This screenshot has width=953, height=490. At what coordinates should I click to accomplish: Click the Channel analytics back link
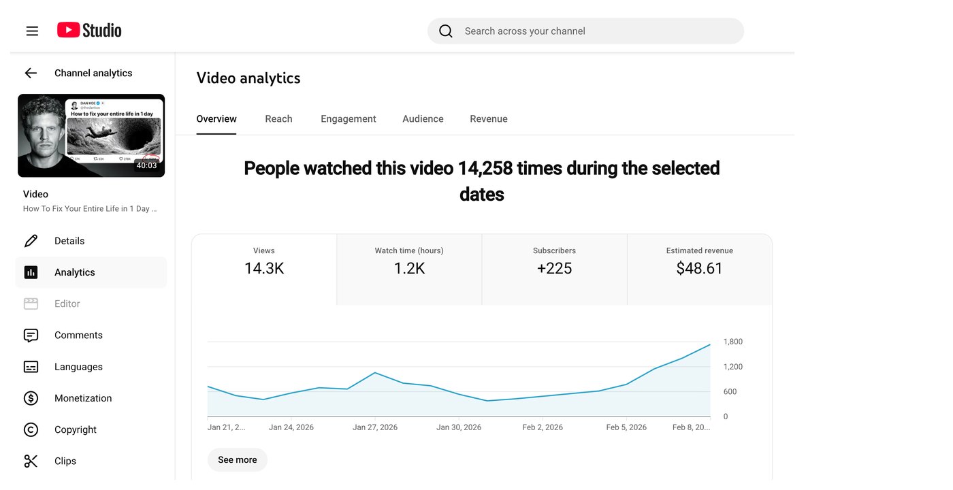[x=93, y=73]
